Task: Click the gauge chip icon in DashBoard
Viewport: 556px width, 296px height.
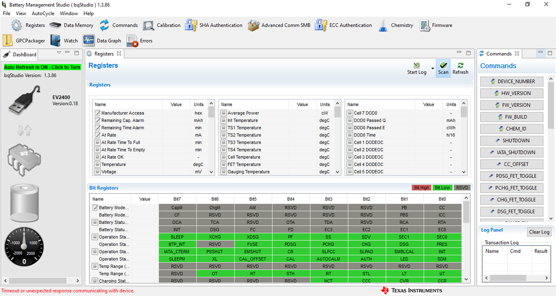Action: click(24, 161)
